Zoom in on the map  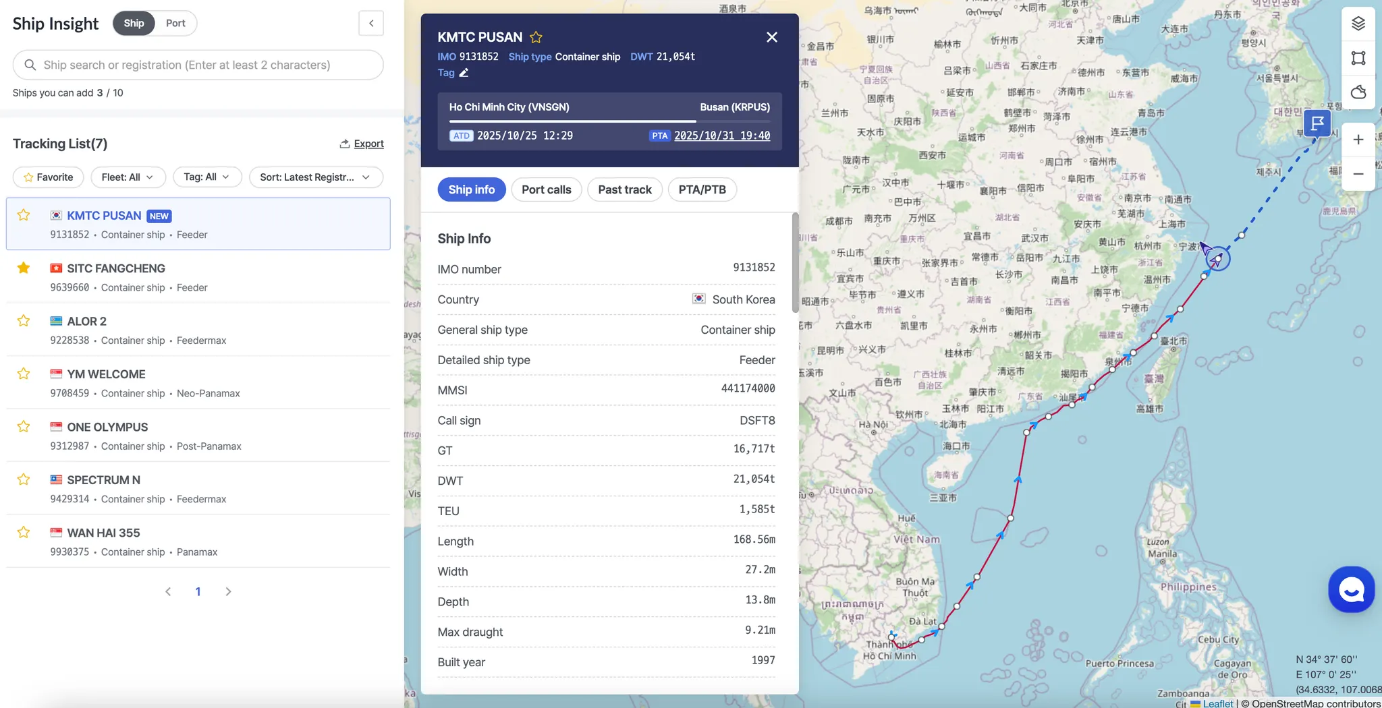point(1358,140)
